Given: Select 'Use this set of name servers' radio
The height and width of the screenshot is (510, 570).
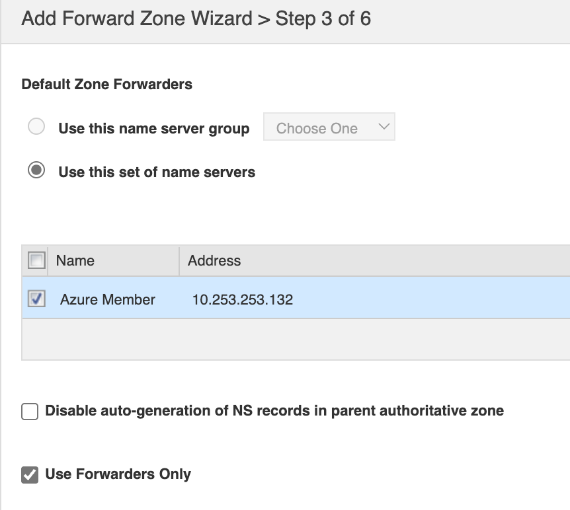Looking at the screenshot, I should click(36, 170).
